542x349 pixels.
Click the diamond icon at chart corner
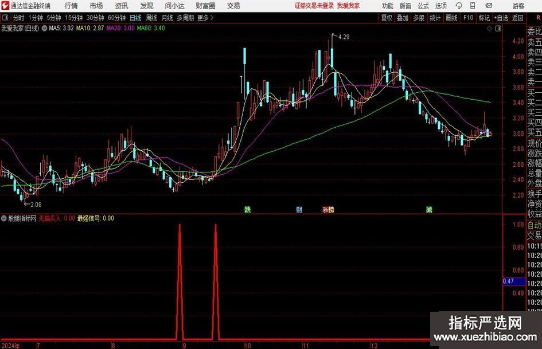[x=489, y=29]
